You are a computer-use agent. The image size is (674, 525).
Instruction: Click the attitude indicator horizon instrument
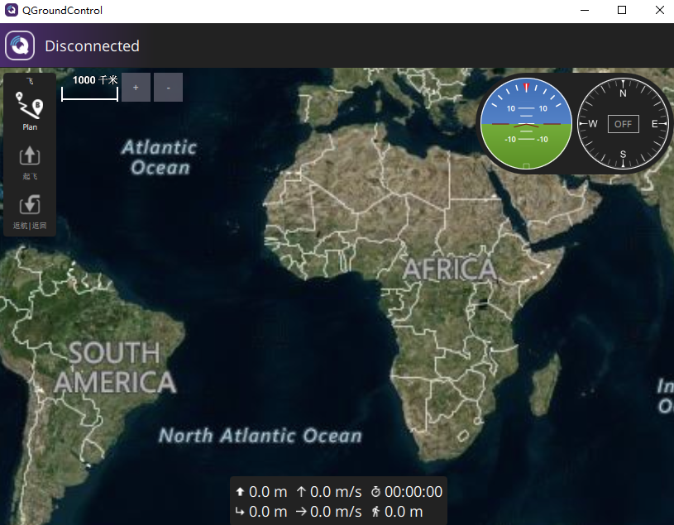pos(526,124)
